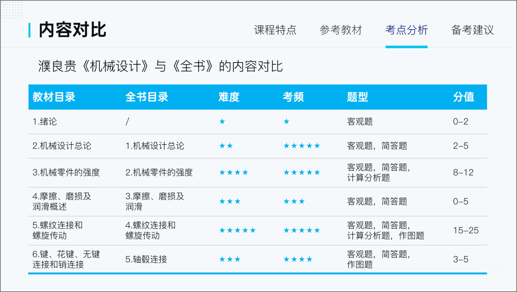Select the 5.轴毂连接 cell
The height and width of the screenshot is (292, 517).
(146, 259)
